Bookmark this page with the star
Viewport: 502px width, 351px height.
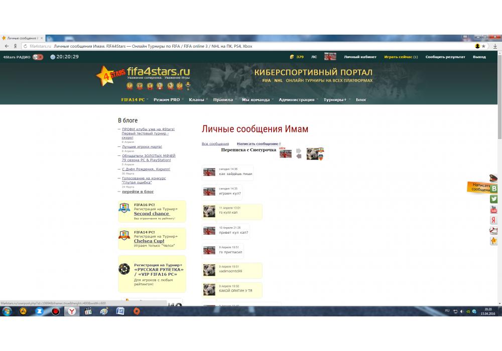483,46
